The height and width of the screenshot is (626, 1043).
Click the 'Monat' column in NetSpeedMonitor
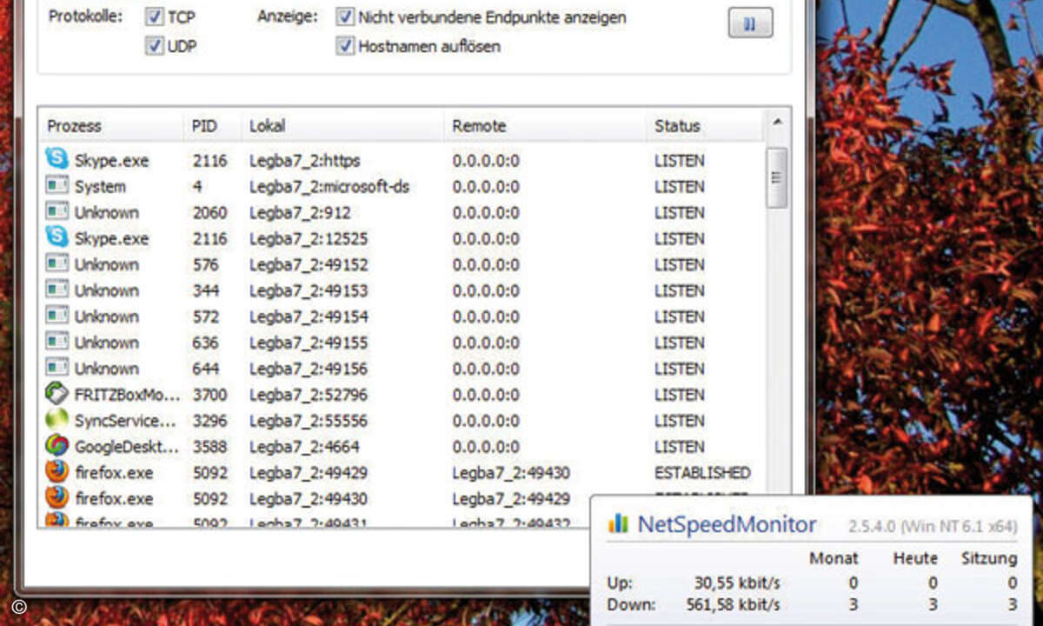click(834, 558)
